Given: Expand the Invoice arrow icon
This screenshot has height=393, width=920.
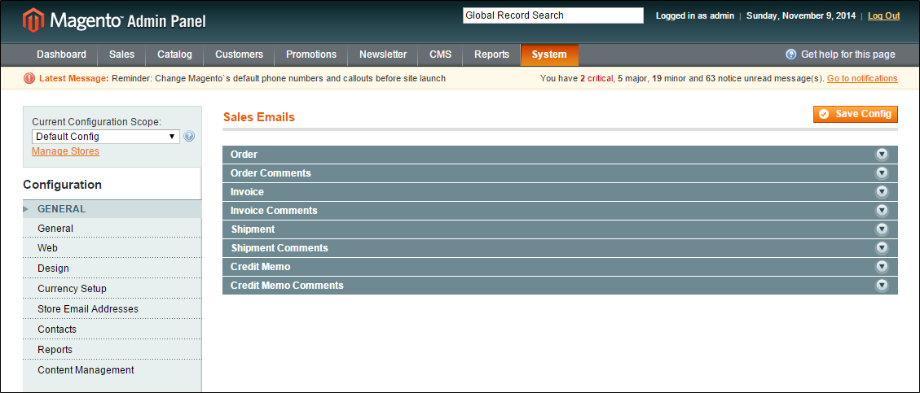Looking at the screenshot, I should click(882, 192).
